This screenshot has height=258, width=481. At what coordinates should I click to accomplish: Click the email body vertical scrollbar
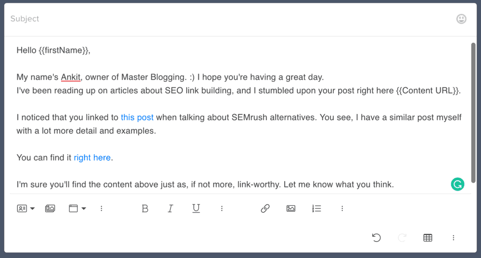click(x=473, y=113)
